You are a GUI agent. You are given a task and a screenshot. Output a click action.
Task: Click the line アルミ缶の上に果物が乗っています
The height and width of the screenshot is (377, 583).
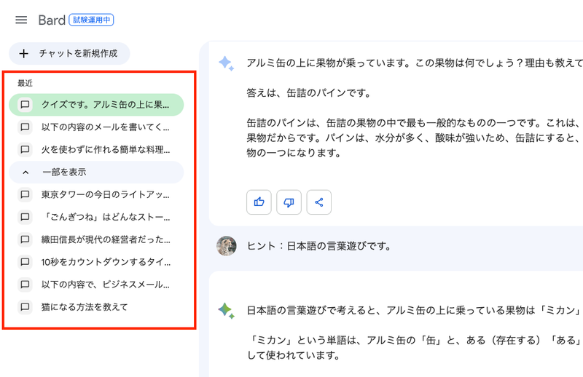tap(415, 63)
